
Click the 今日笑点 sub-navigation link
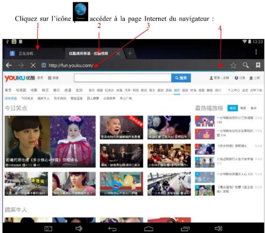pos(27,98)
